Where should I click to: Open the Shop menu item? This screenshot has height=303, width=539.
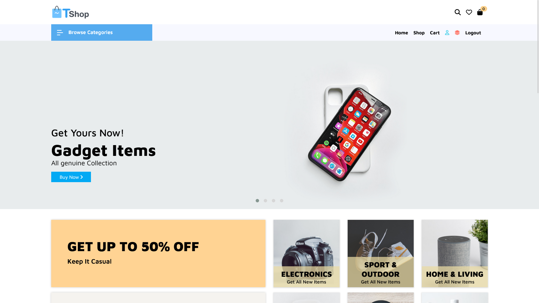(x=419, y=33)
